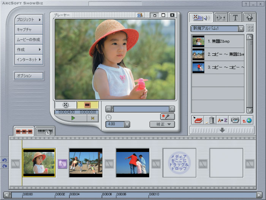Image resolution: width=266 pixels, height=200 pixels.
Task: Click the purple transition between first two clips
Action: click(x=62, y=164)
